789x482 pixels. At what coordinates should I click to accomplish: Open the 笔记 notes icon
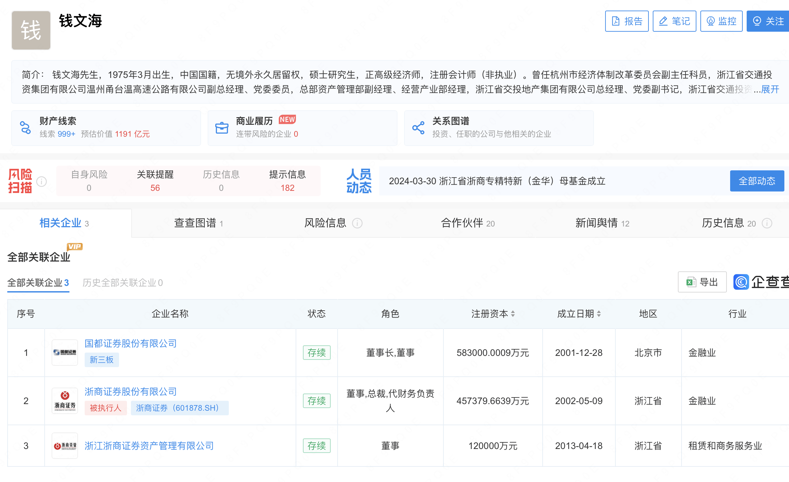coord(663,21)
